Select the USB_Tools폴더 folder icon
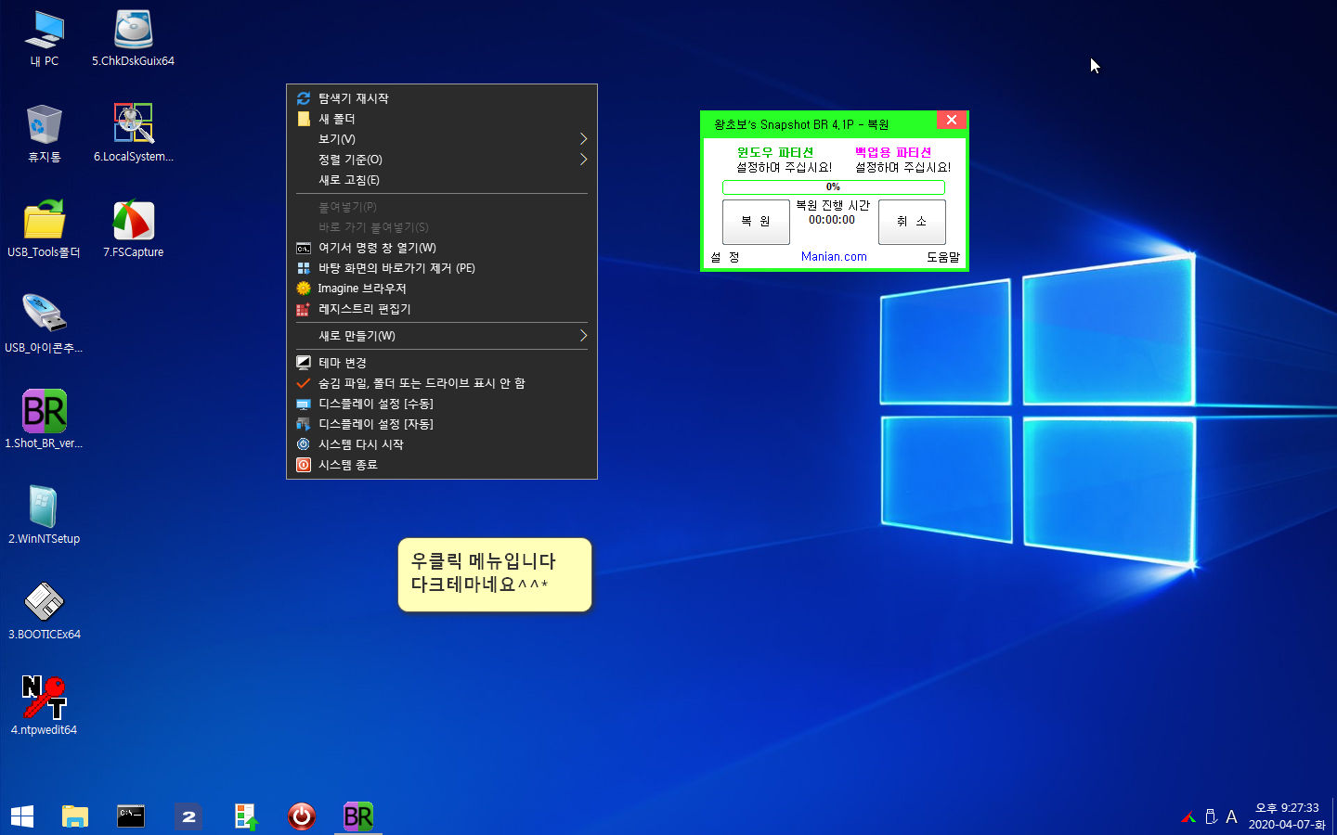The width and height of the screenshot is (1337, 835). (45, 228)
